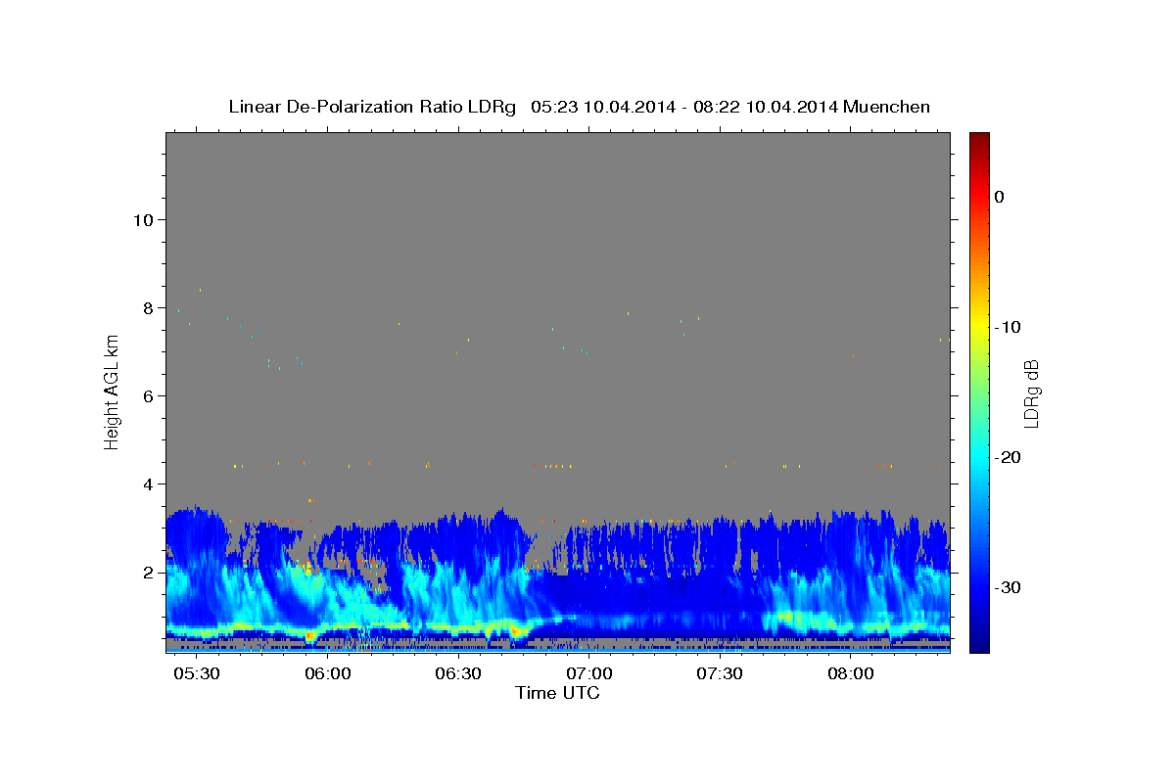The width and height of the screenshot is (1175, 783).
Task: Click the height axis label 8
Action: click(148, 307)
